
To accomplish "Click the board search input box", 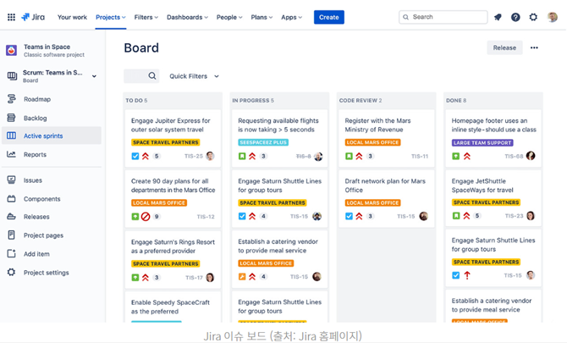I will 141,76.
